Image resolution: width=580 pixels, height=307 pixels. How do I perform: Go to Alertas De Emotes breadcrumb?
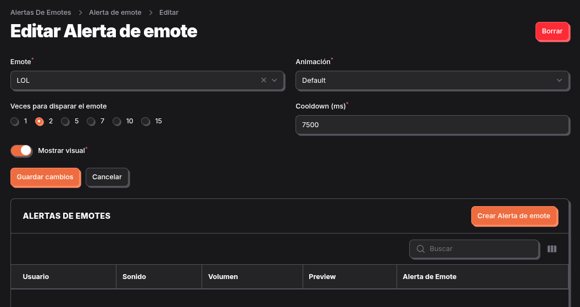[41, 13]
